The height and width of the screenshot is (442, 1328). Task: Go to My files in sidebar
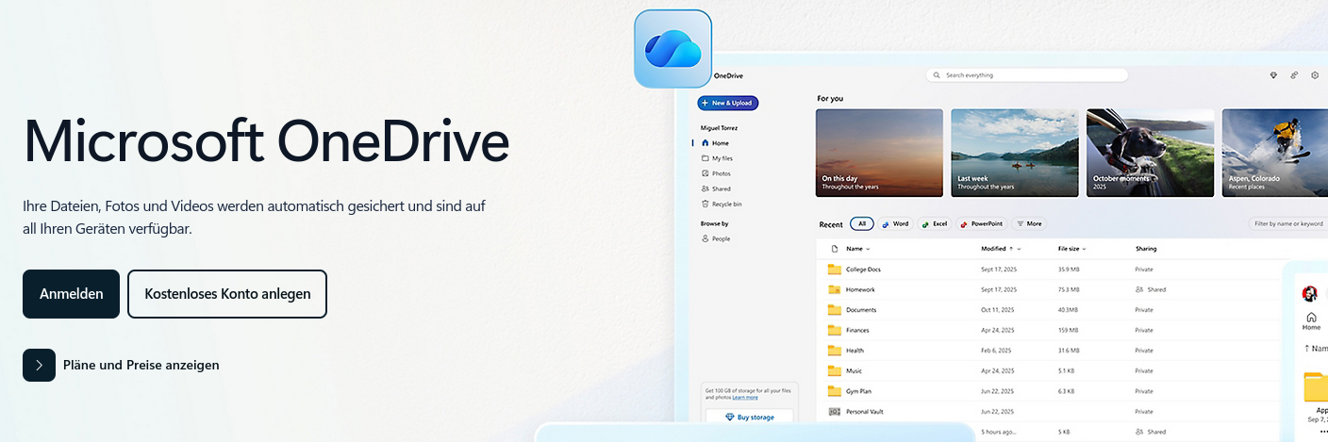point(722,158)
